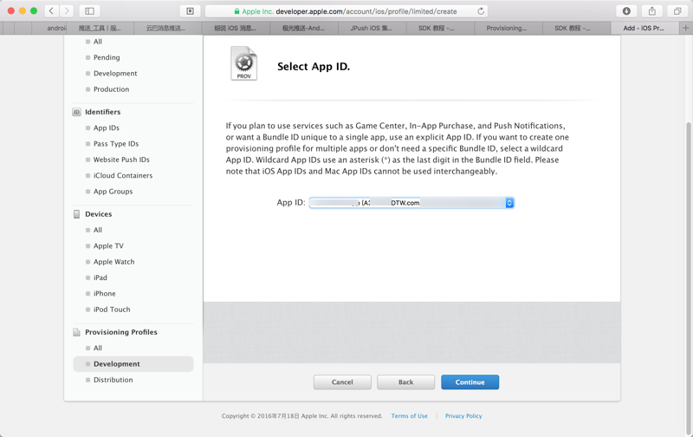
Task: Select Development under Provisioning Profiles
Action: (x=133, y=364)
